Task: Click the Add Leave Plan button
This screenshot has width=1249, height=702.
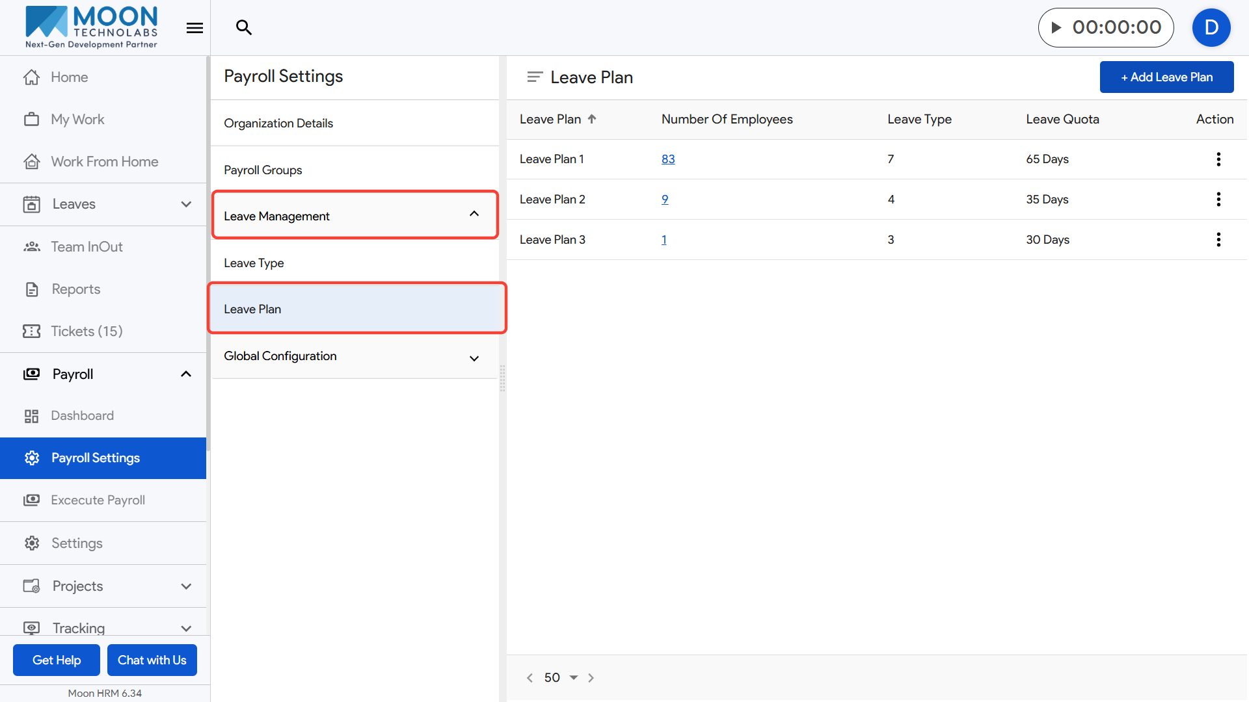Action: tap(1166, 77)
